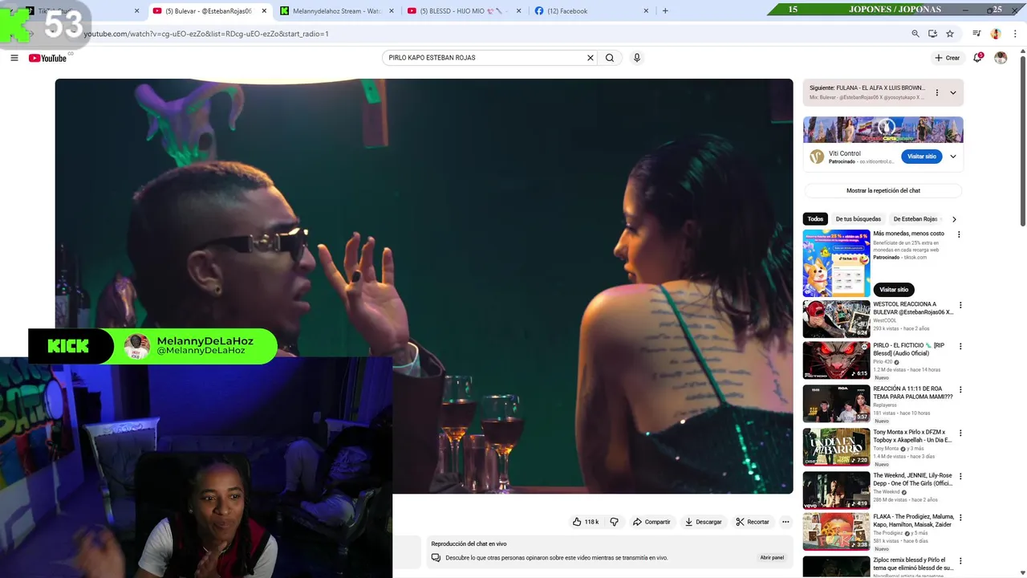Open options for PIRLO - EL FICTICIO video

pos(960,346)
